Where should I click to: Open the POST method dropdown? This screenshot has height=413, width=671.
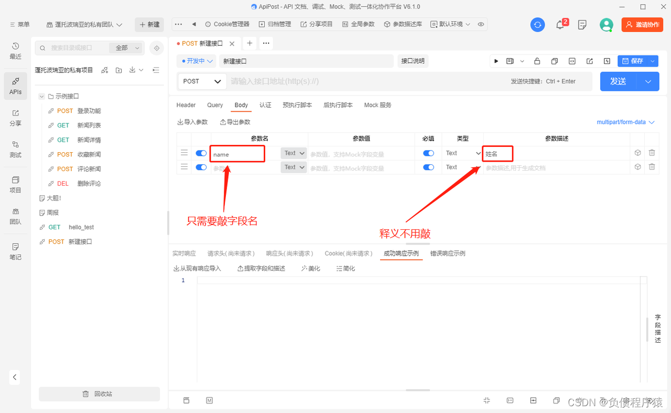202,81
